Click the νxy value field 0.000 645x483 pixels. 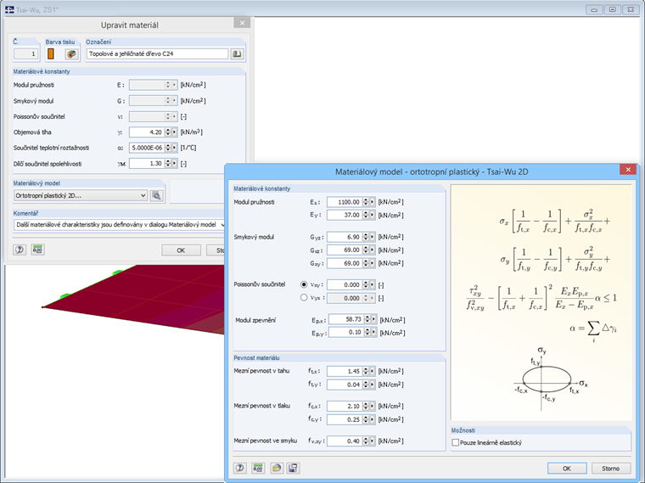coord(345,284)
